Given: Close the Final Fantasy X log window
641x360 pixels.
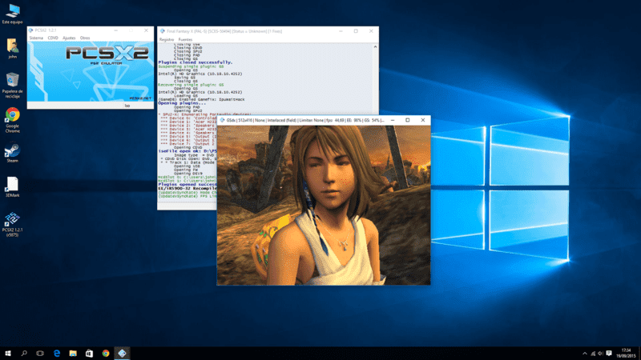Looking at the screenshot, I should tap(371, 31).
